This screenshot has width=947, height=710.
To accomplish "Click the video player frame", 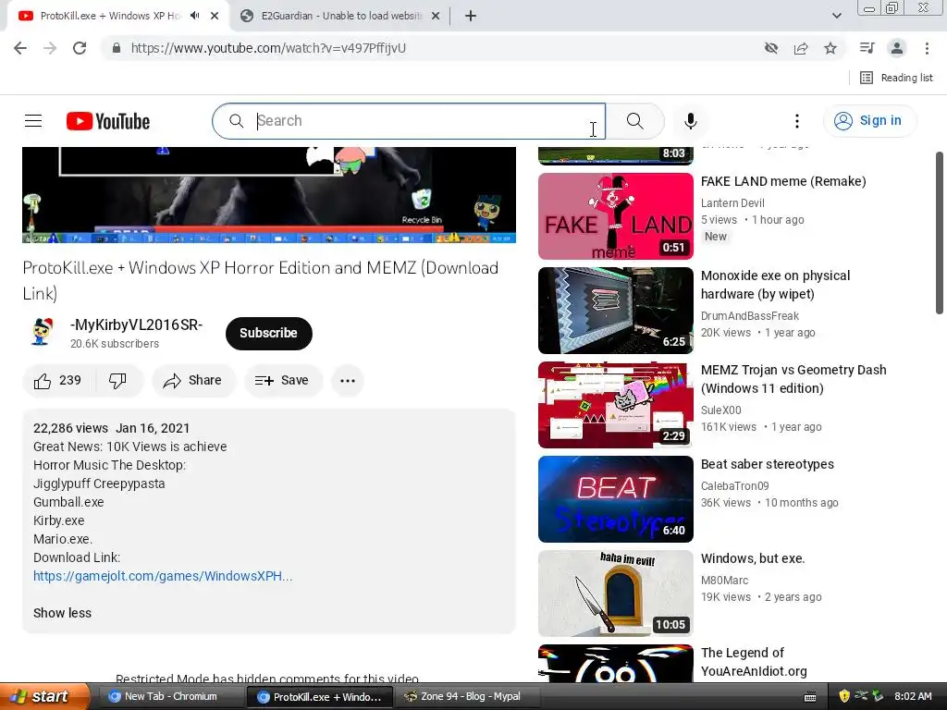I will [x=269, y=195].
